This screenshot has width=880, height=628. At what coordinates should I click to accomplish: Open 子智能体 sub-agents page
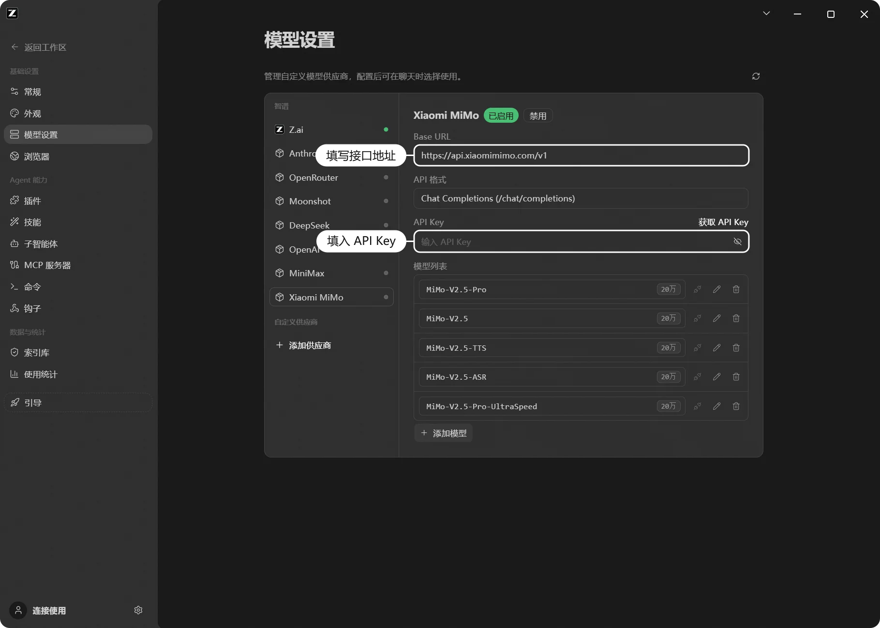click(x=78, y=244)
